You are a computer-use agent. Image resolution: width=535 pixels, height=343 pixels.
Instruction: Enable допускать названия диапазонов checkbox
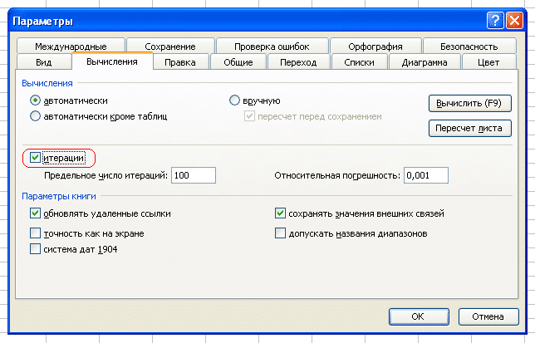tap(280, 233)
